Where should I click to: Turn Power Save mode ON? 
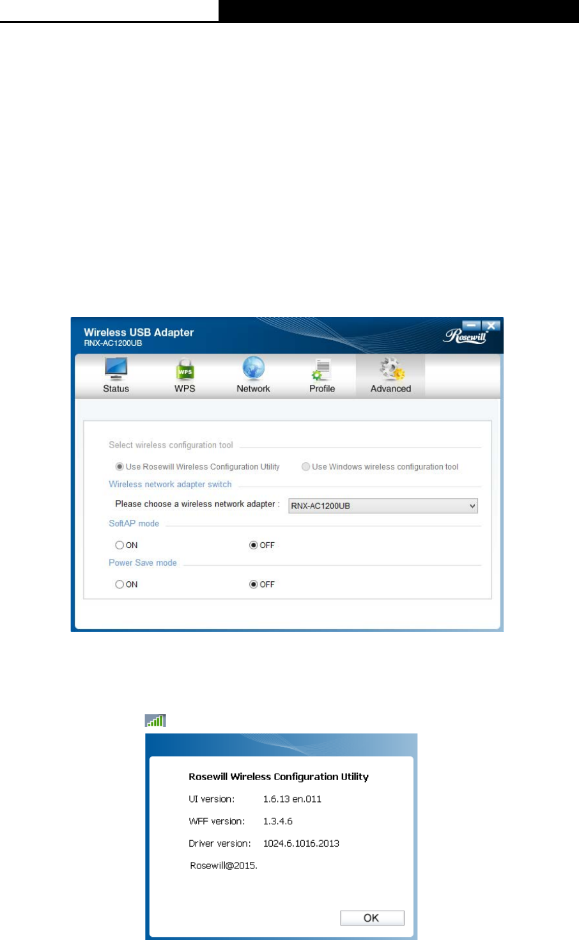127,584
